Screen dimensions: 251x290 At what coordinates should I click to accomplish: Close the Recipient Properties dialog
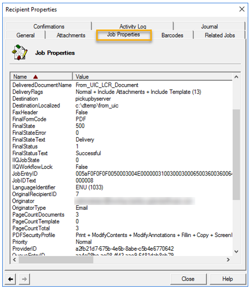tap(242, 9)
